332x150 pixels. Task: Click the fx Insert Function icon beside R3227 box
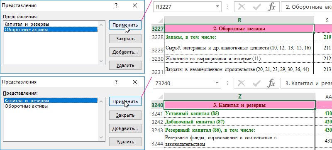(271, 7)
